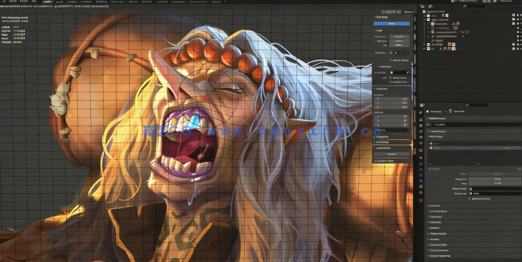Open the Texture properties tab icon
Image resolution: width=522 pixels, height=262 pixels.
click(x=421, y=200)
